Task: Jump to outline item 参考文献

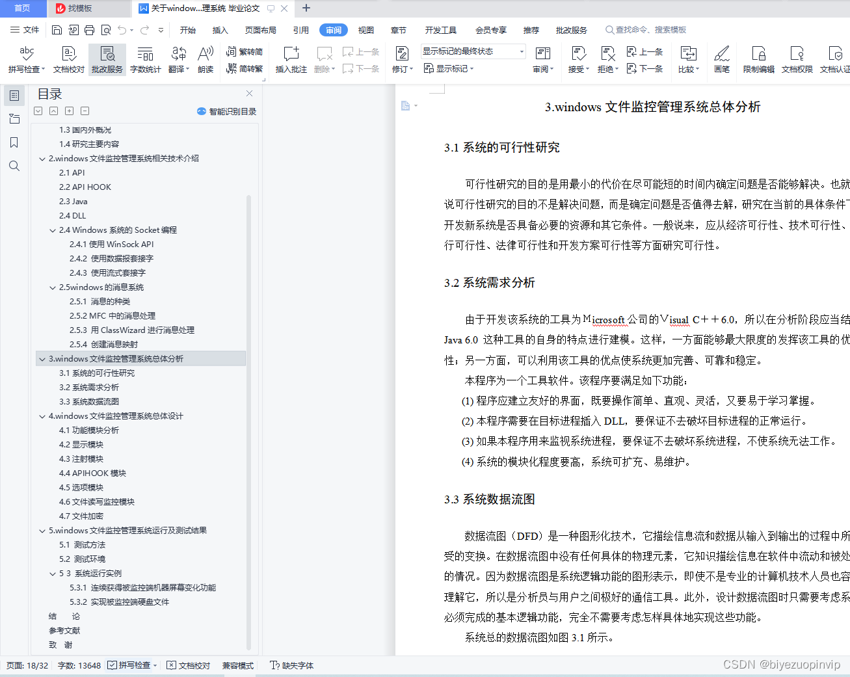Action: 64,631
